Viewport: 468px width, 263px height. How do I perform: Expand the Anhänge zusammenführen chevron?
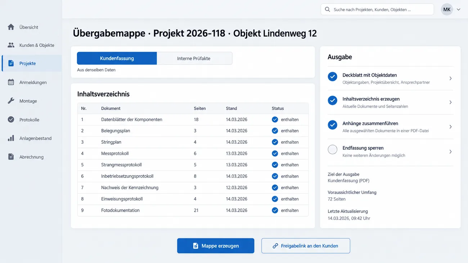tap(450, 127)
